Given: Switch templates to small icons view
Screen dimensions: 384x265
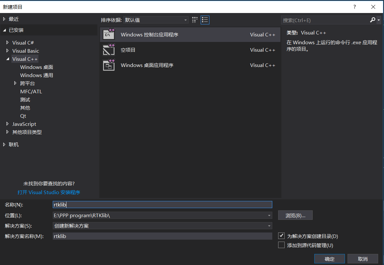Looking at the screenshot, I should [194, 20].
